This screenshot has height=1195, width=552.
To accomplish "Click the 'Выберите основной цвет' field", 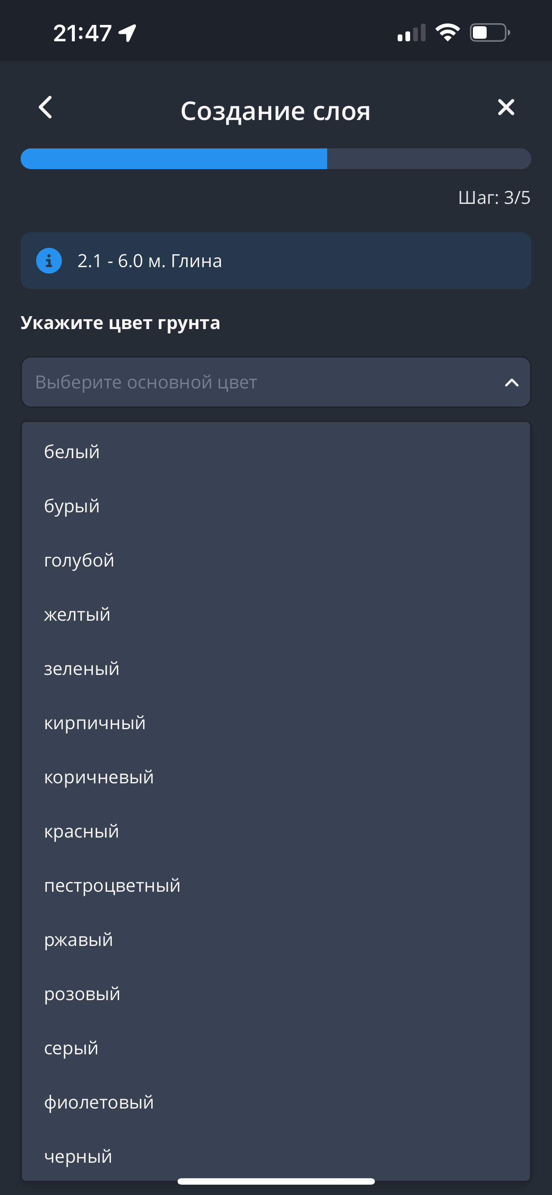I will (x=260, y=382).
